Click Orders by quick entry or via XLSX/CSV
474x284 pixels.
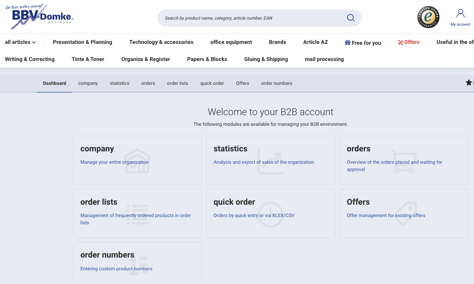click(x=254, y=215)
